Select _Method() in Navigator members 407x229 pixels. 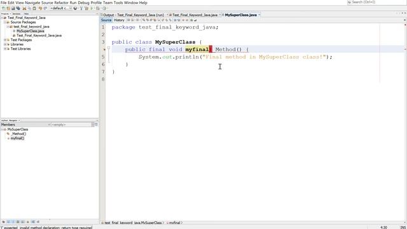coord(18,134)
